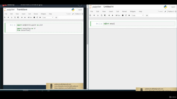This screenshot has width=177, height=99.
Task: Click Trusted indicator in Untitled14 notebook
Action: (x=160, y=12)
